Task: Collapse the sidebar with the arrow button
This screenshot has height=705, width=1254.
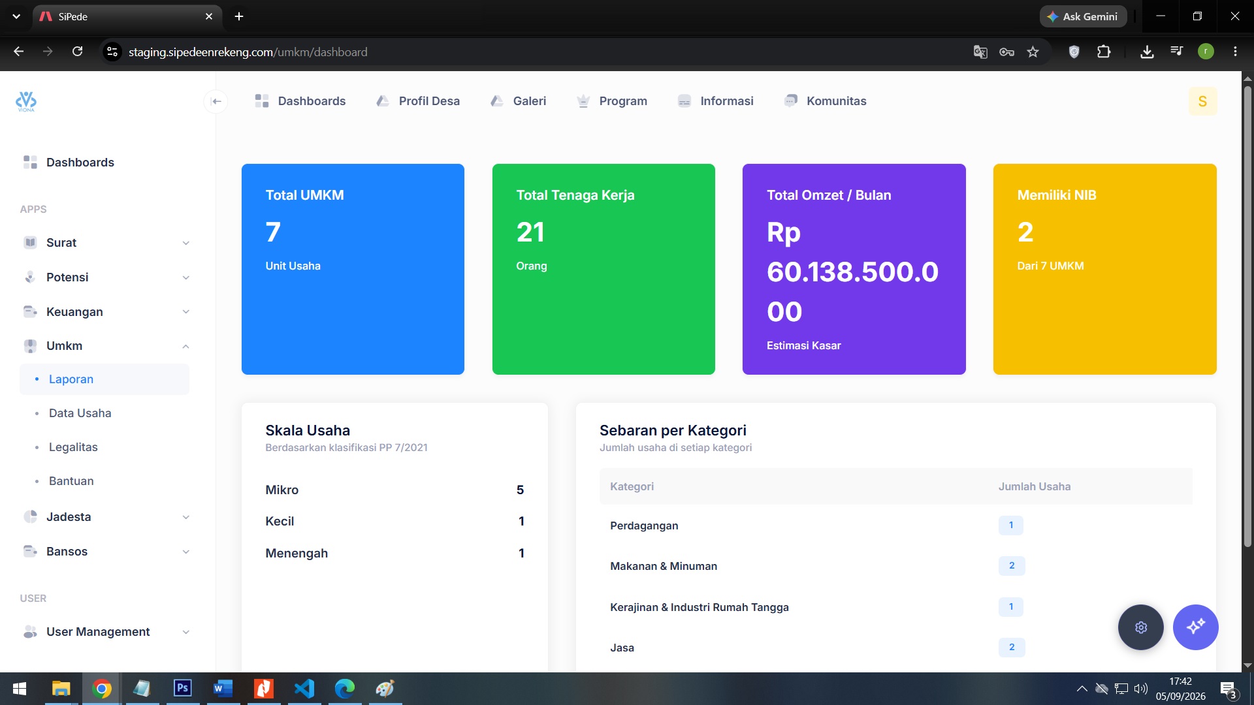Action: (216, 101)
